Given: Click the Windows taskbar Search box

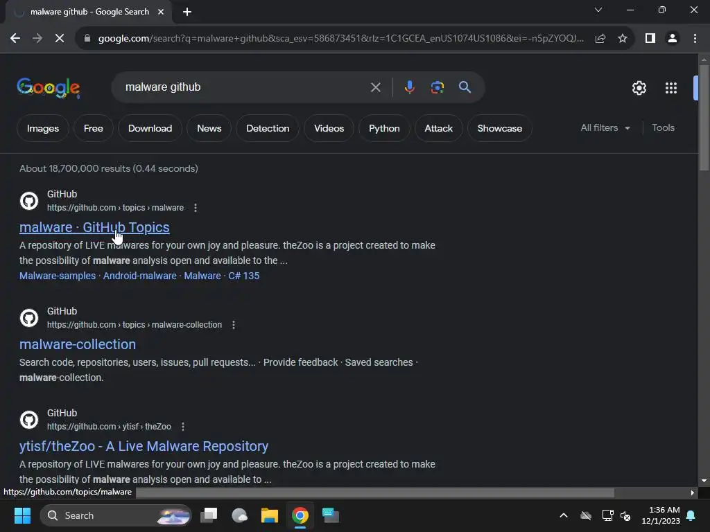Looking at the screenshot, I should [116, 515].
